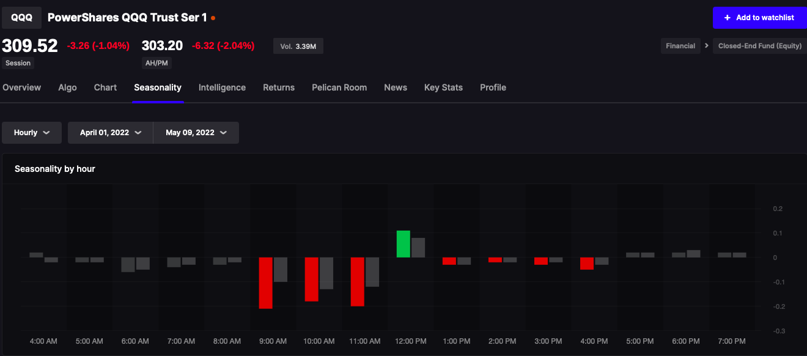Click the 7:00 PM x-axis label
This screenshot has width=807, height=356.
pos(732,341)
